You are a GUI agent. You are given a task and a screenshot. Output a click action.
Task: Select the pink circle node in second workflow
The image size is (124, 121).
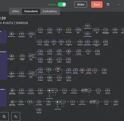pos(68,51)
